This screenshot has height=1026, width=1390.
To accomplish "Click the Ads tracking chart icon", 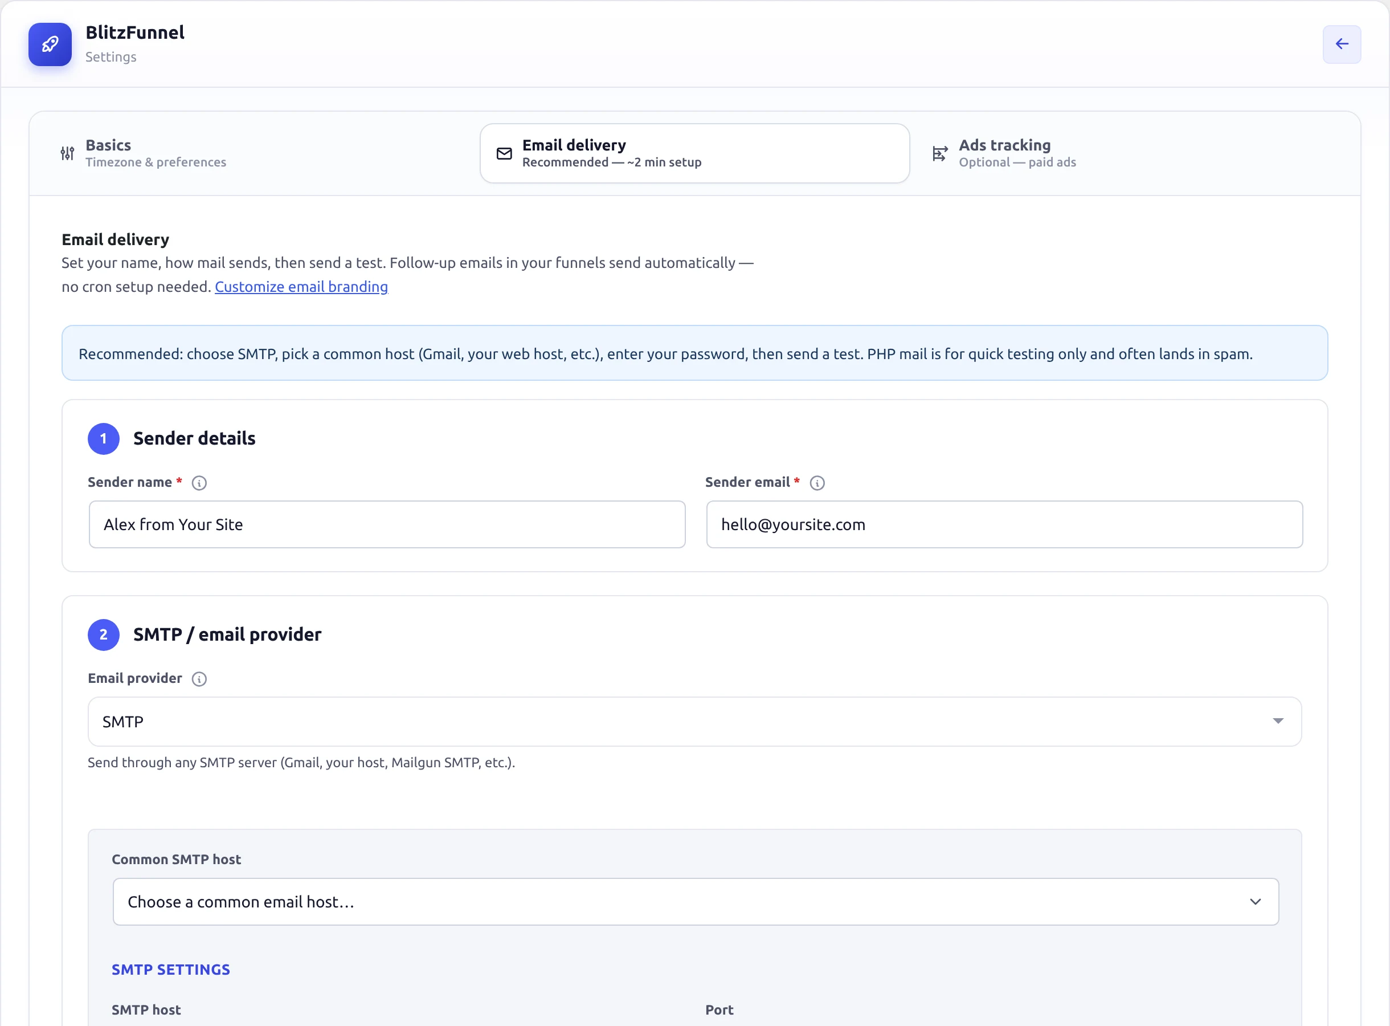I will pos(940,153).
